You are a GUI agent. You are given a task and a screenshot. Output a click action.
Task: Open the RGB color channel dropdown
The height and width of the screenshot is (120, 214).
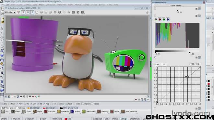point(10,12)
